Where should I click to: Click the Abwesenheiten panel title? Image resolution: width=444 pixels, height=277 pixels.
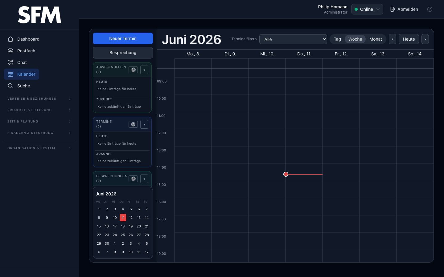111,67
